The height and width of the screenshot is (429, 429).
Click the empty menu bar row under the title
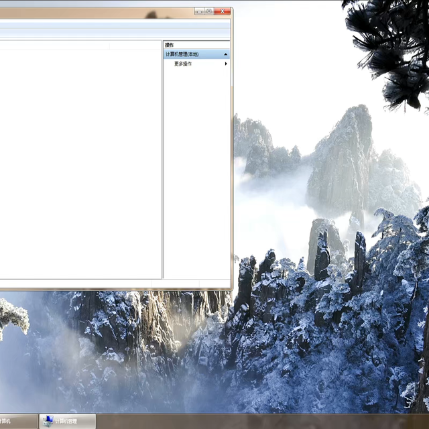101,23
